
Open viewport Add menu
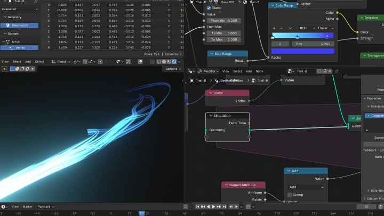pos(28,62)
